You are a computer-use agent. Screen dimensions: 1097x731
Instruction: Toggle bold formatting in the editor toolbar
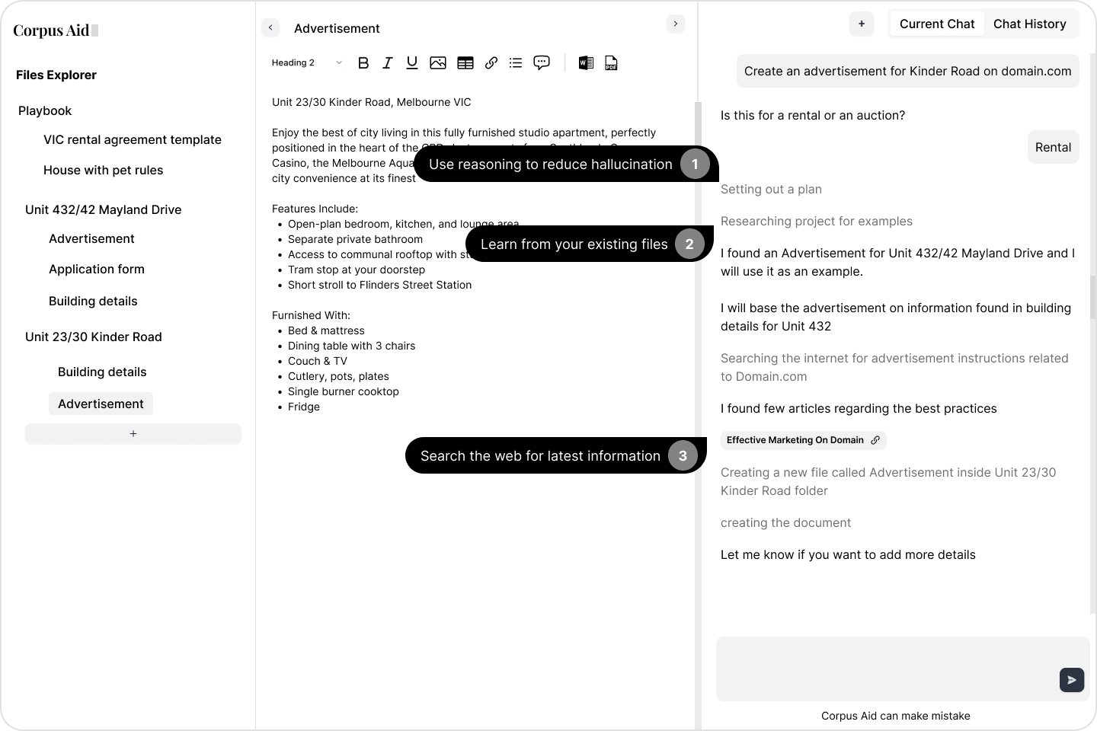(363, 63)
